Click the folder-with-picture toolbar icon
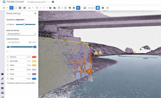Viewport: 161px width, 98px height. click(54, 8)
